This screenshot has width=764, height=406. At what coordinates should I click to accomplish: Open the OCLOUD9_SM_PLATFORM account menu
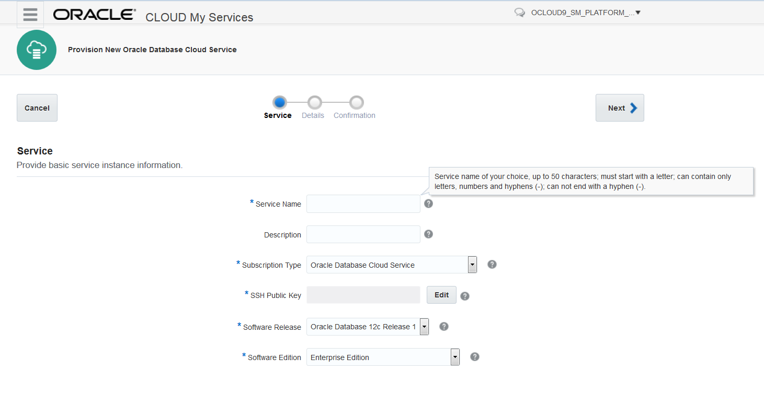pyautogui.click(x=586, y=12)
